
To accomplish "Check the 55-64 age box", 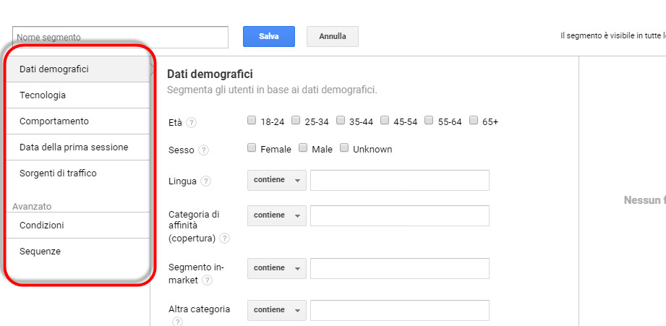I will pyautogui.click(x=429, y=121).
